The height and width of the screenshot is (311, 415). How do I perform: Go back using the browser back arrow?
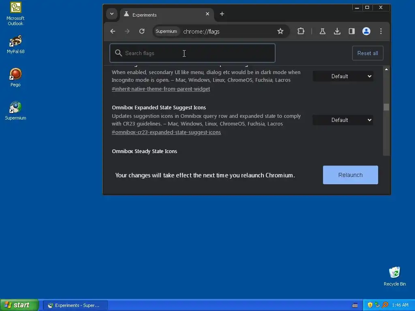(x=113, y=31)
